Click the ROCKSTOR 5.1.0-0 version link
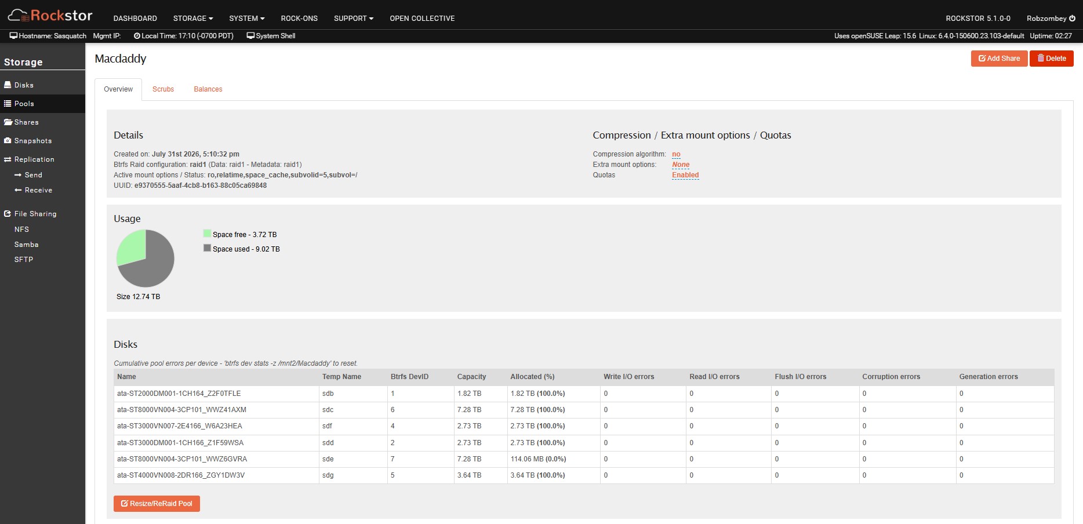The image size is (1083, 524). (978, 18)
